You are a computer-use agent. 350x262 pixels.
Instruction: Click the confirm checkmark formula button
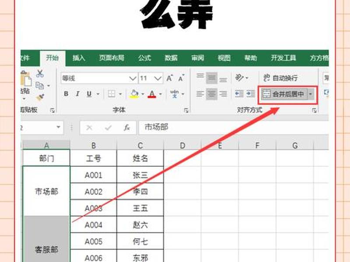tap(108, 128)
